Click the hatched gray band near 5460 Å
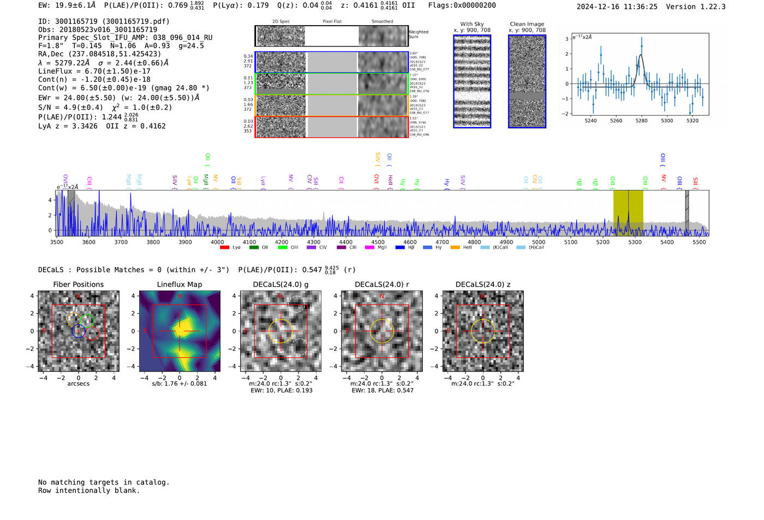The width and height of the screenshot is (764, 520). (687, 213)
